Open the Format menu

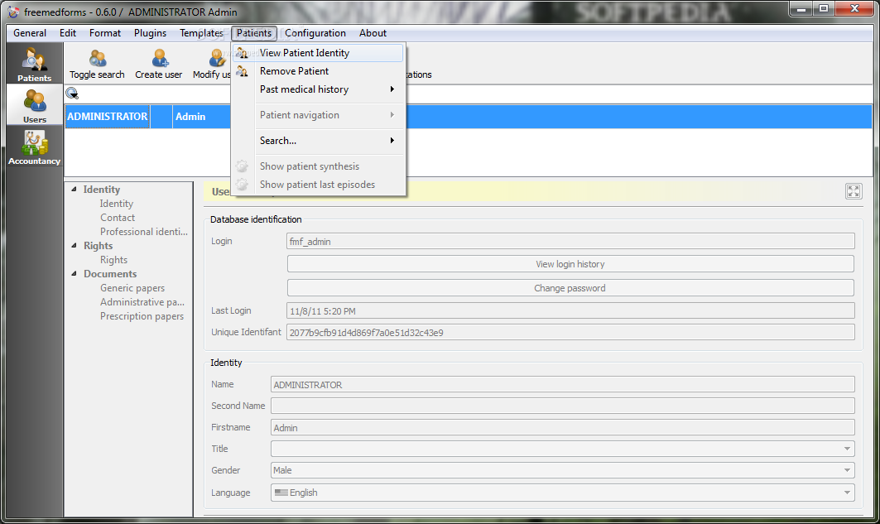tap(105, 33)
